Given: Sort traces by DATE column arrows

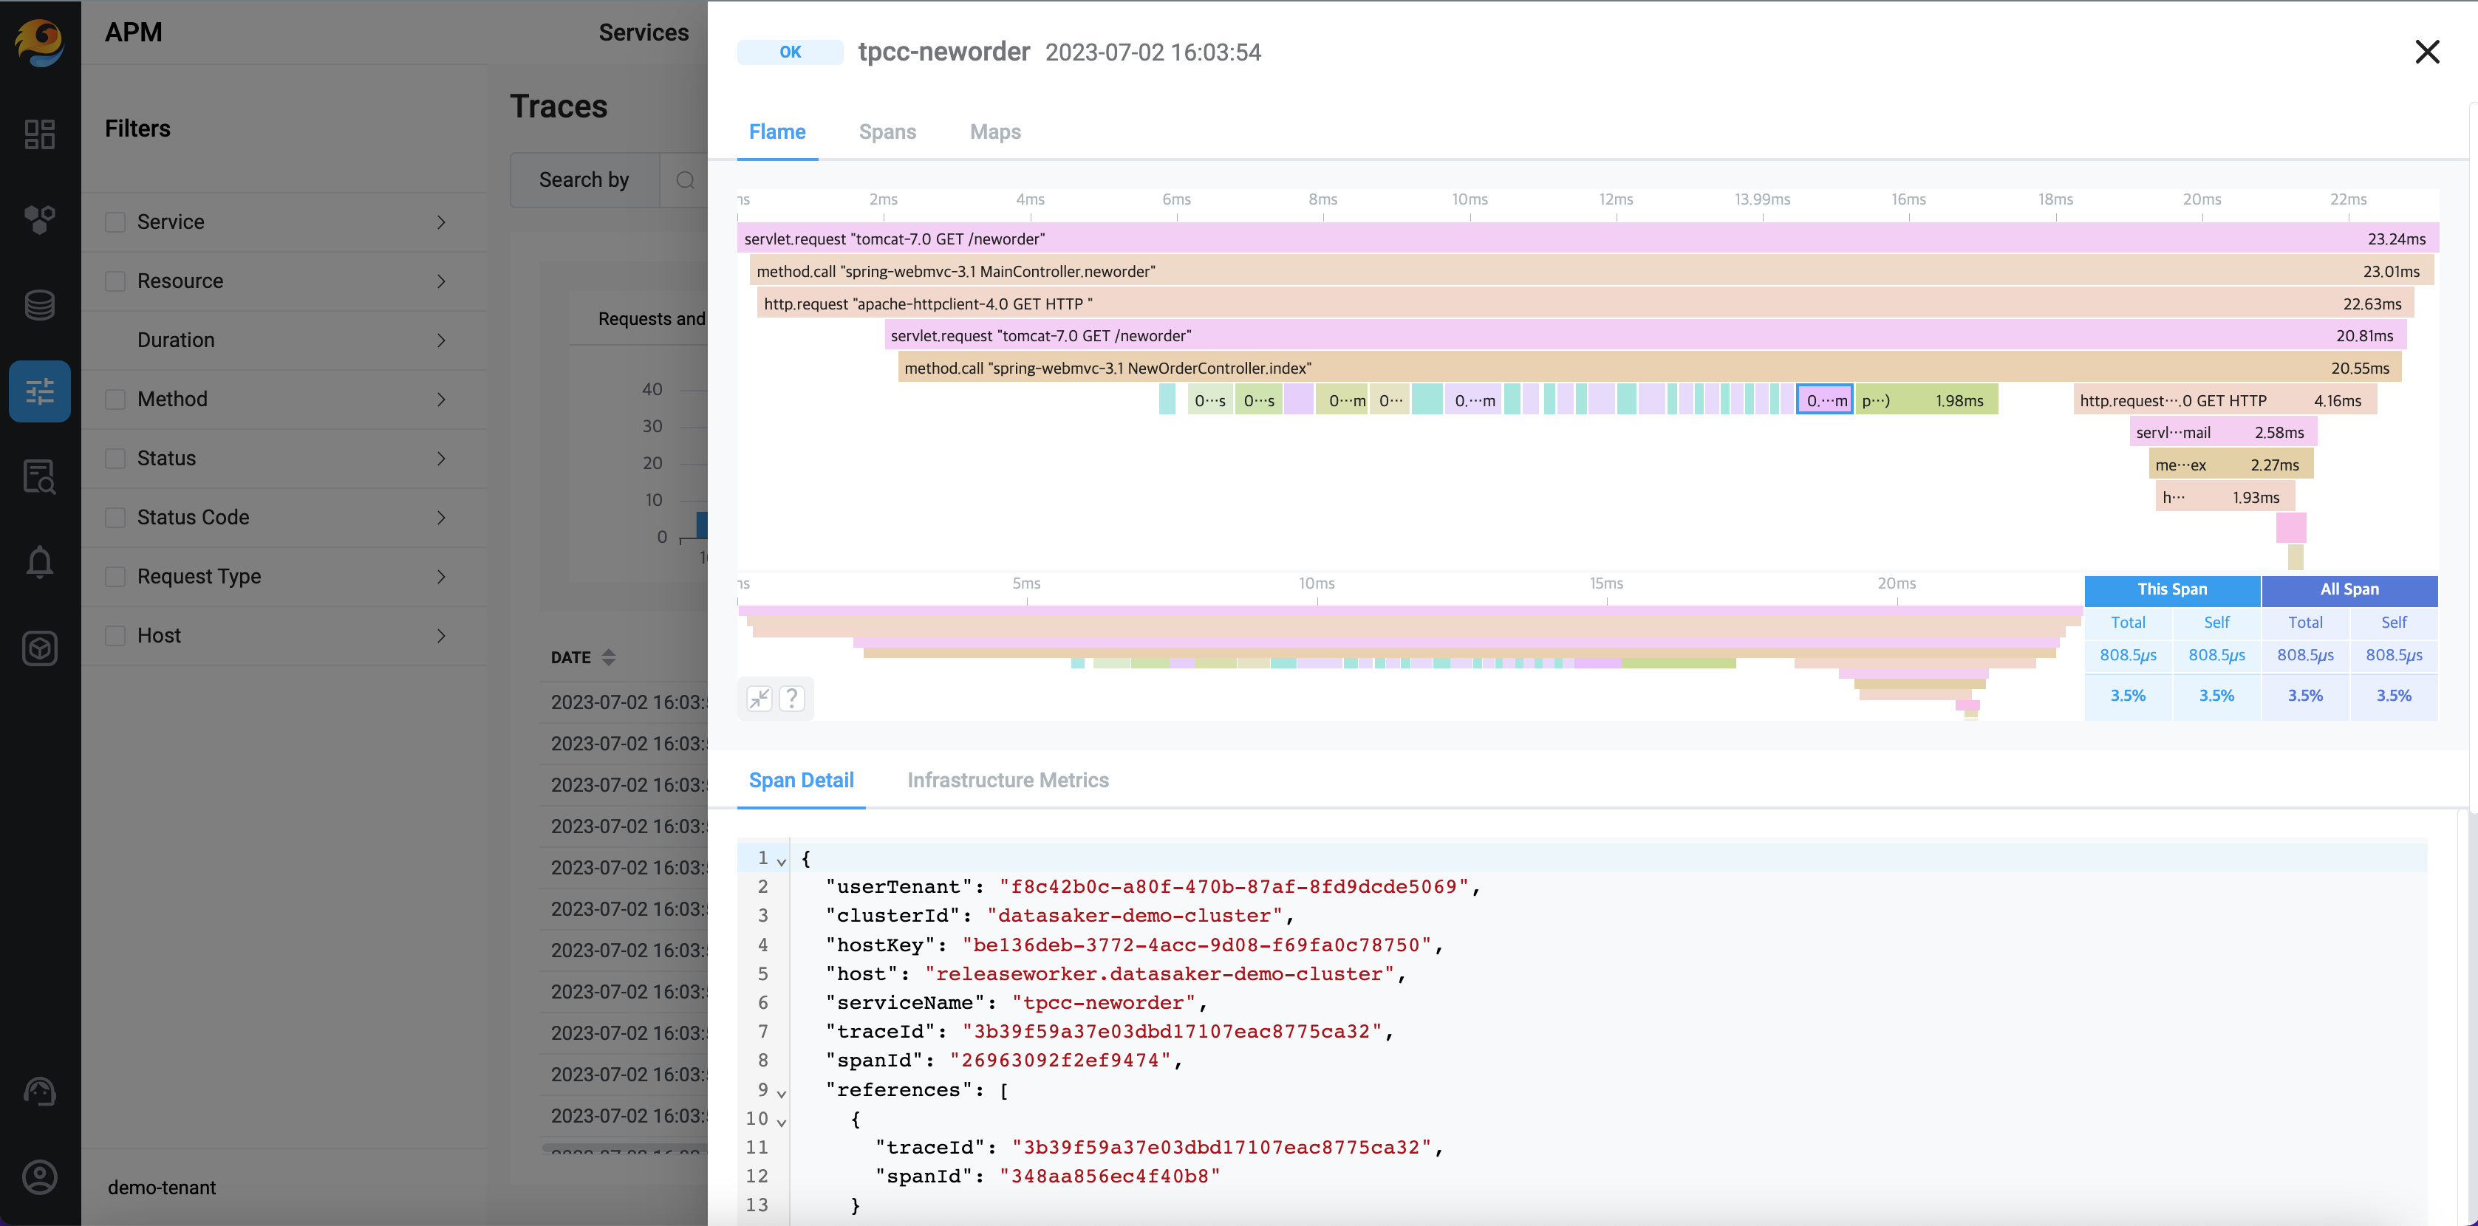Looking at the screenshot, I should click(608, 658).
